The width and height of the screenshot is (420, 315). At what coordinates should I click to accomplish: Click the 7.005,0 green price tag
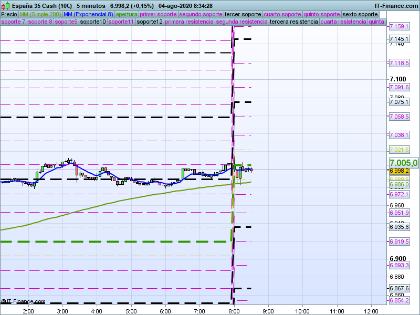click(x=403, y=163)
